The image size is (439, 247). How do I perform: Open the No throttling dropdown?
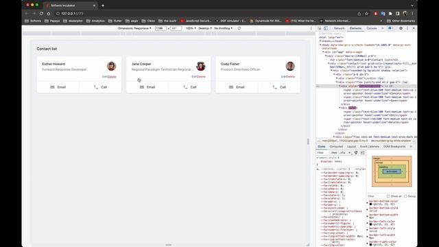(x=223, y=28)
